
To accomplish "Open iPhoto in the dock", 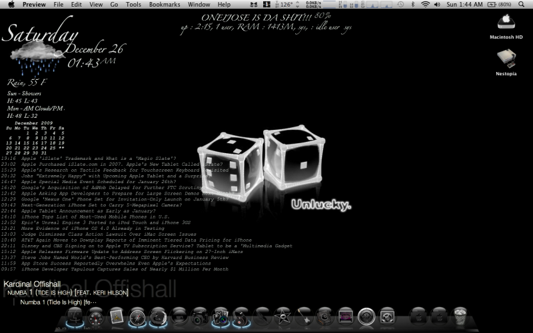I will (221, 318).
